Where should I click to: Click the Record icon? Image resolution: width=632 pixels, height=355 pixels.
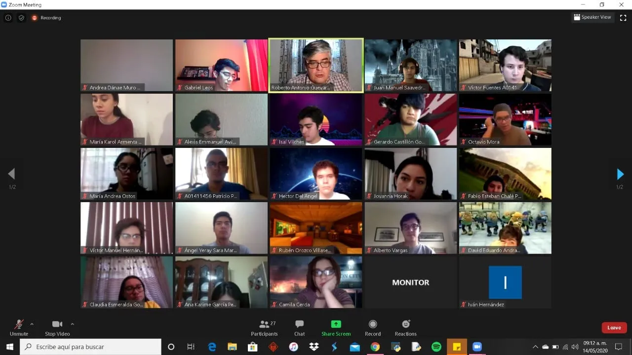(x=373, y=327)
